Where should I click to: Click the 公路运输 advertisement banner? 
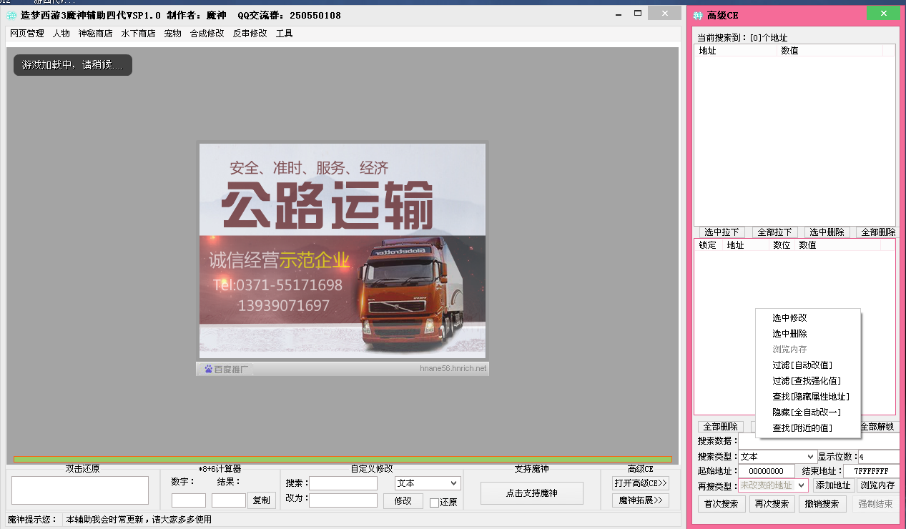pos(343,250)
